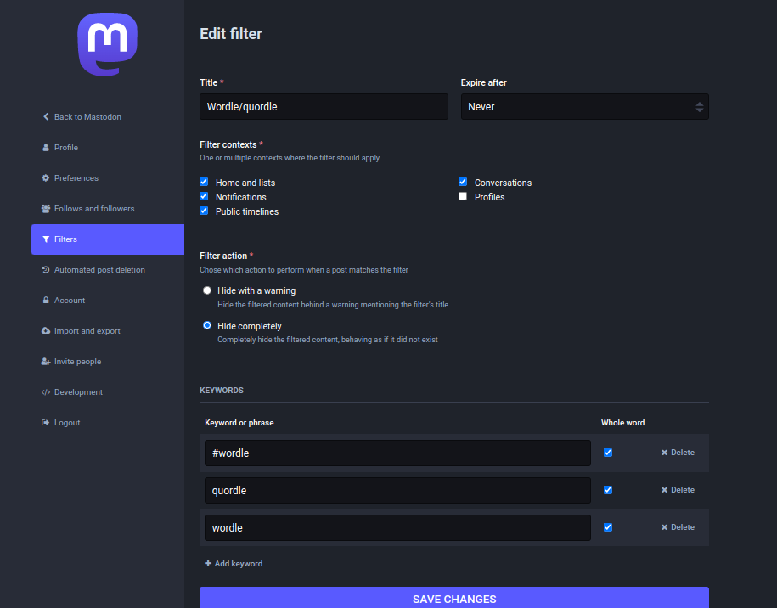Click the SAVE CHANGES button
Screen dimensions: 777x608
pos(454,598)
